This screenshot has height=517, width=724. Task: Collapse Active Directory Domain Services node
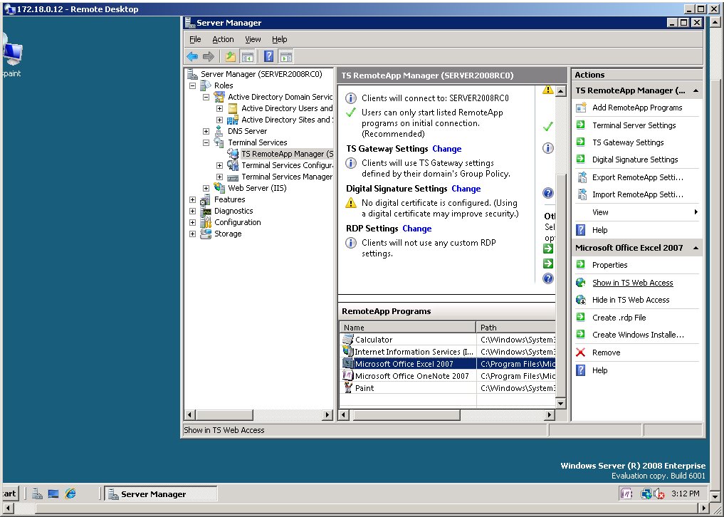(x=206, y=97)
